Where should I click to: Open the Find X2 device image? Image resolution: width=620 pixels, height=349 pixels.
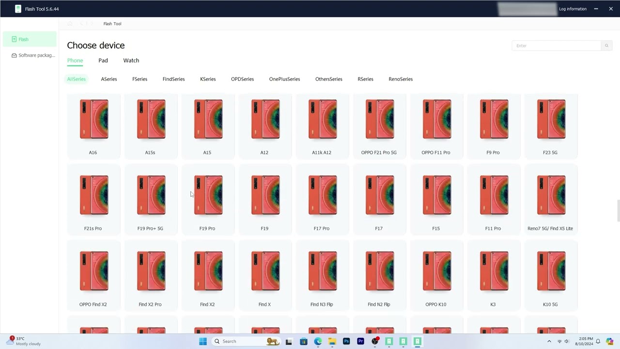tap(208, 271)
